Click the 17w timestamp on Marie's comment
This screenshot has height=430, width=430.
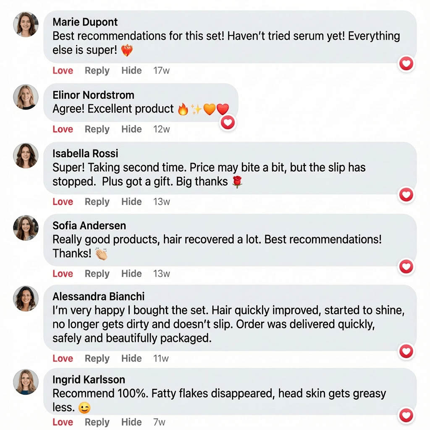click(161, 71)
